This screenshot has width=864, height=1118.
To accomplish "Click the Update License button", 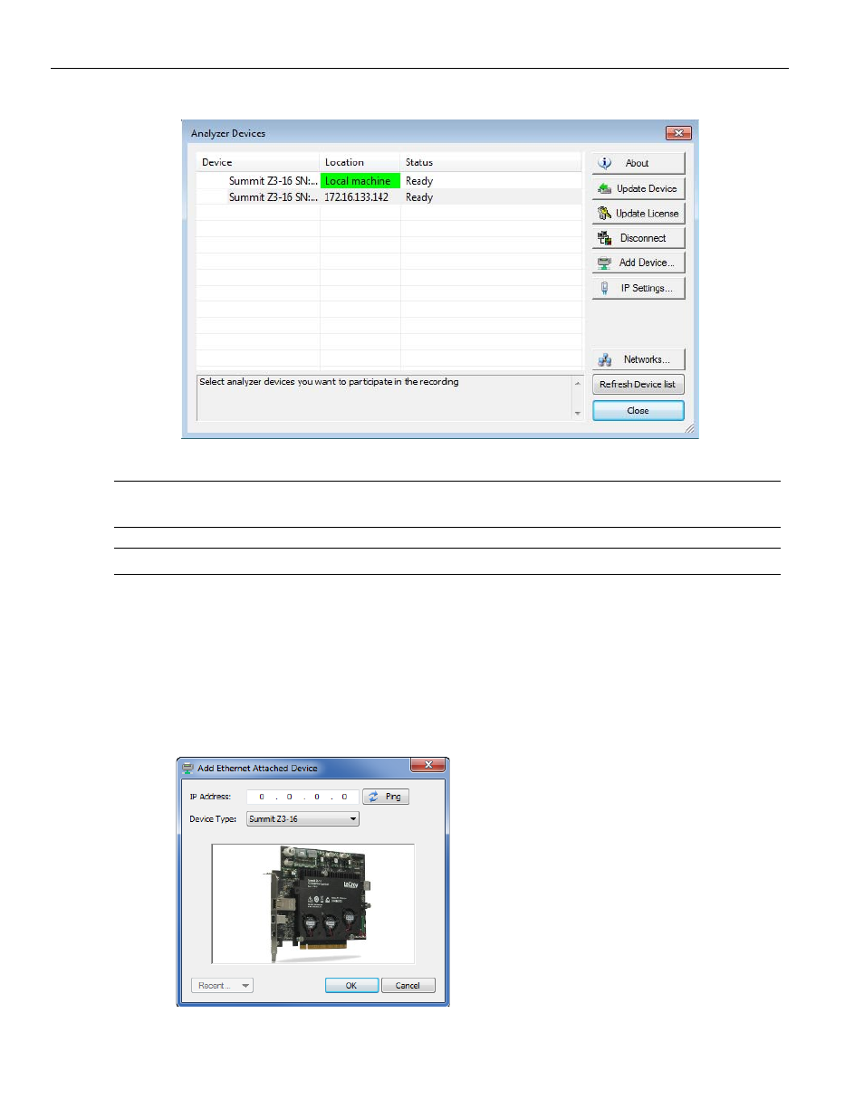I will tap(638, 214).
